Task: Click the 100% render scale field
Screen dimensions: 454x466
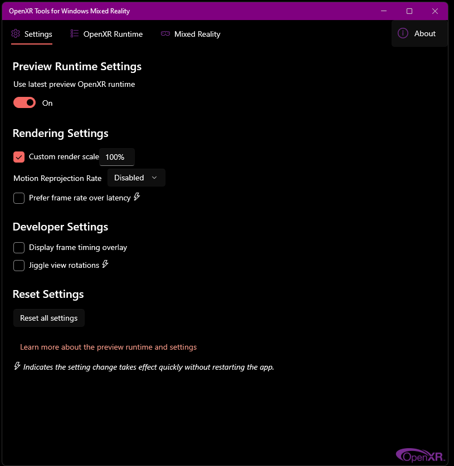Action: tap(117, 156)
